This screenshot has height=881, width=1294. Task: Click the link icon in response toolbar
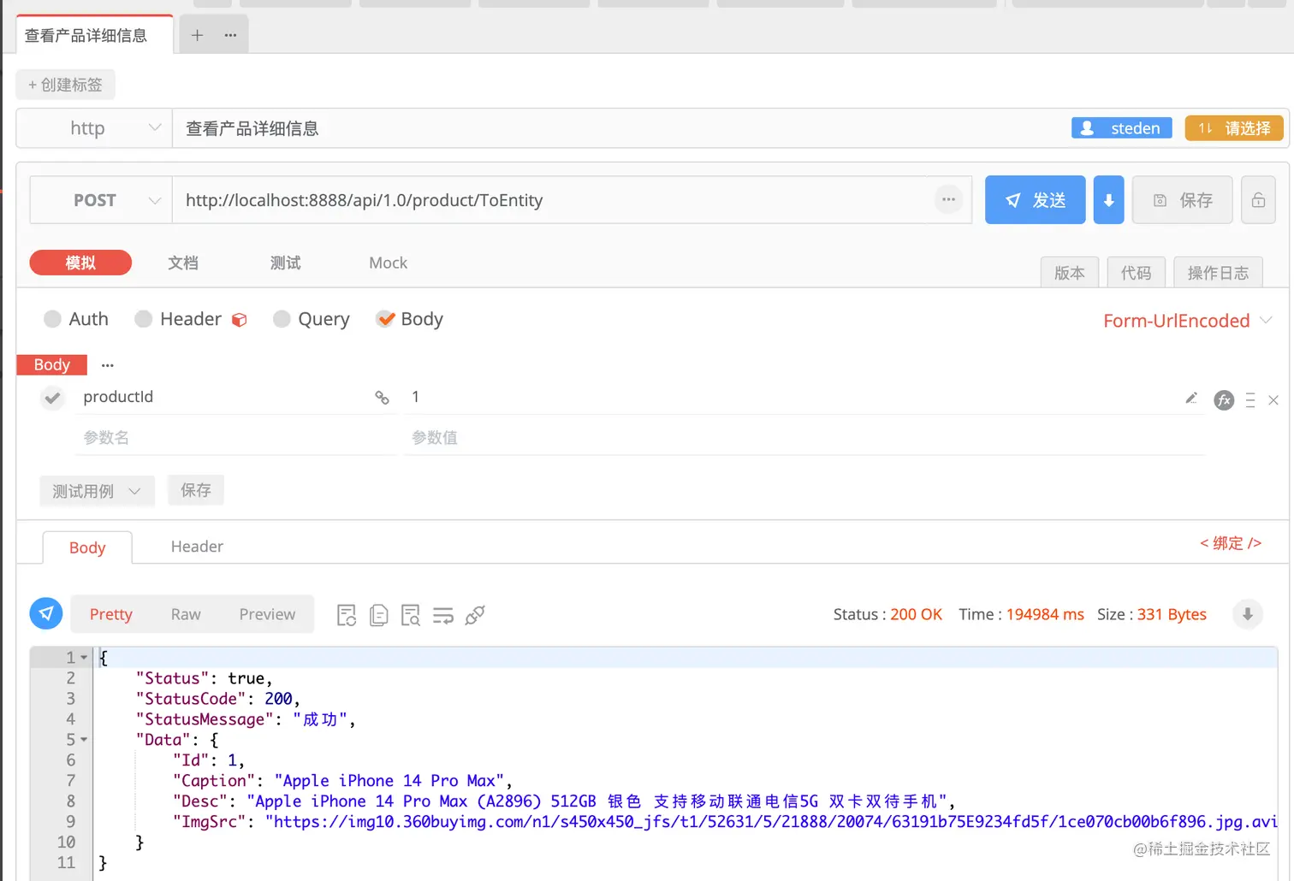tap(475, 615)
